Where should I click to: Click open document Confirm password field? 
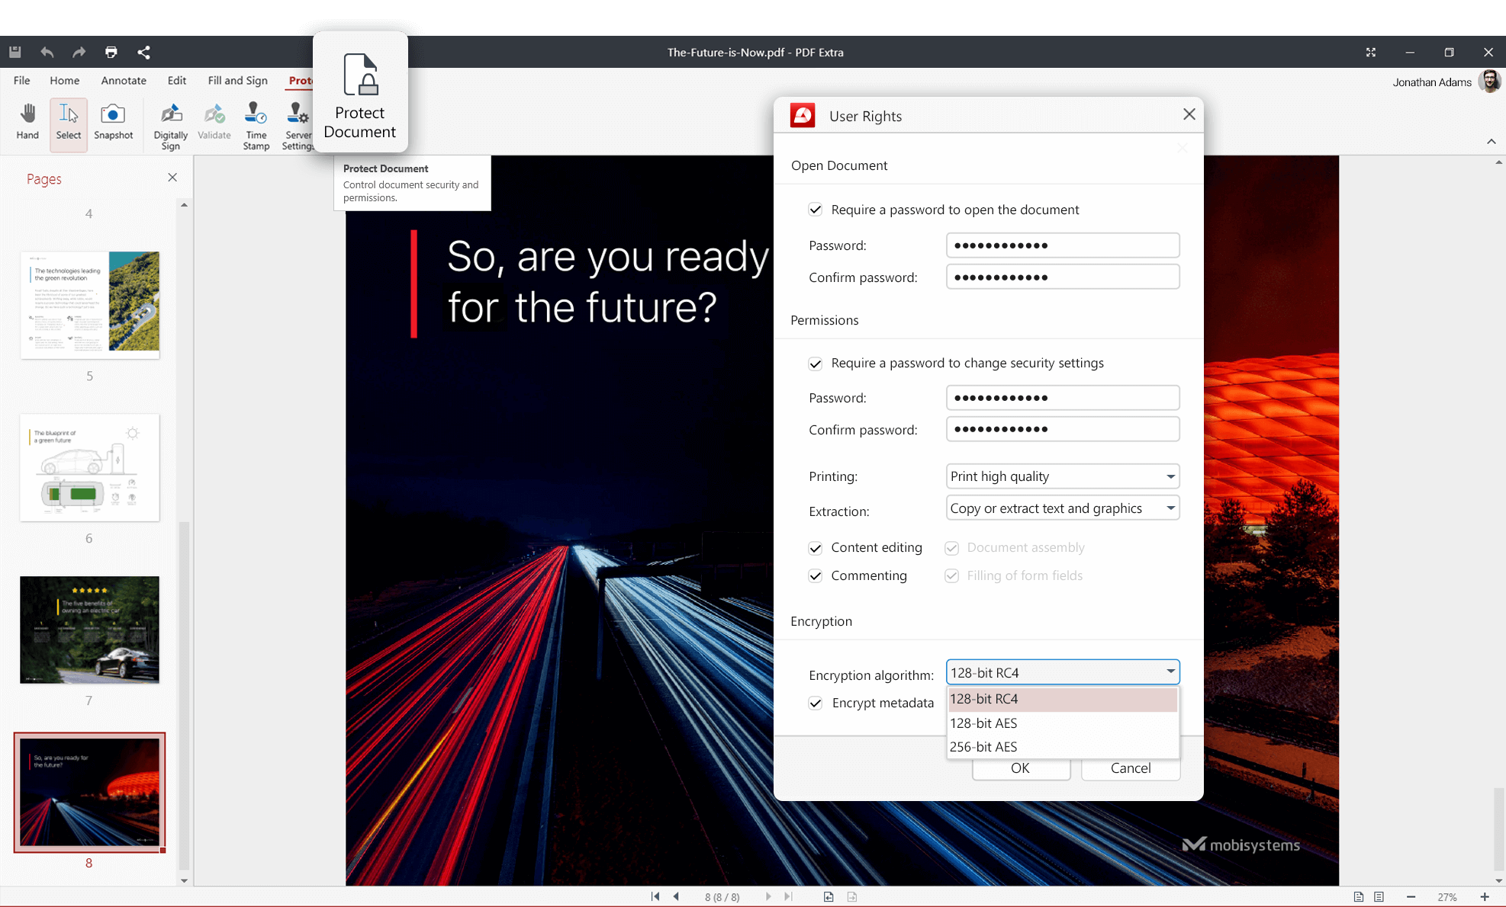click(1063, 277)
